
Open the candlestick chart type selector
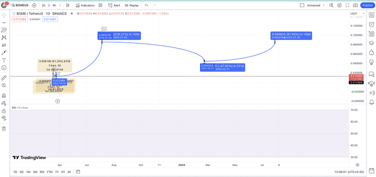[68, 5]
